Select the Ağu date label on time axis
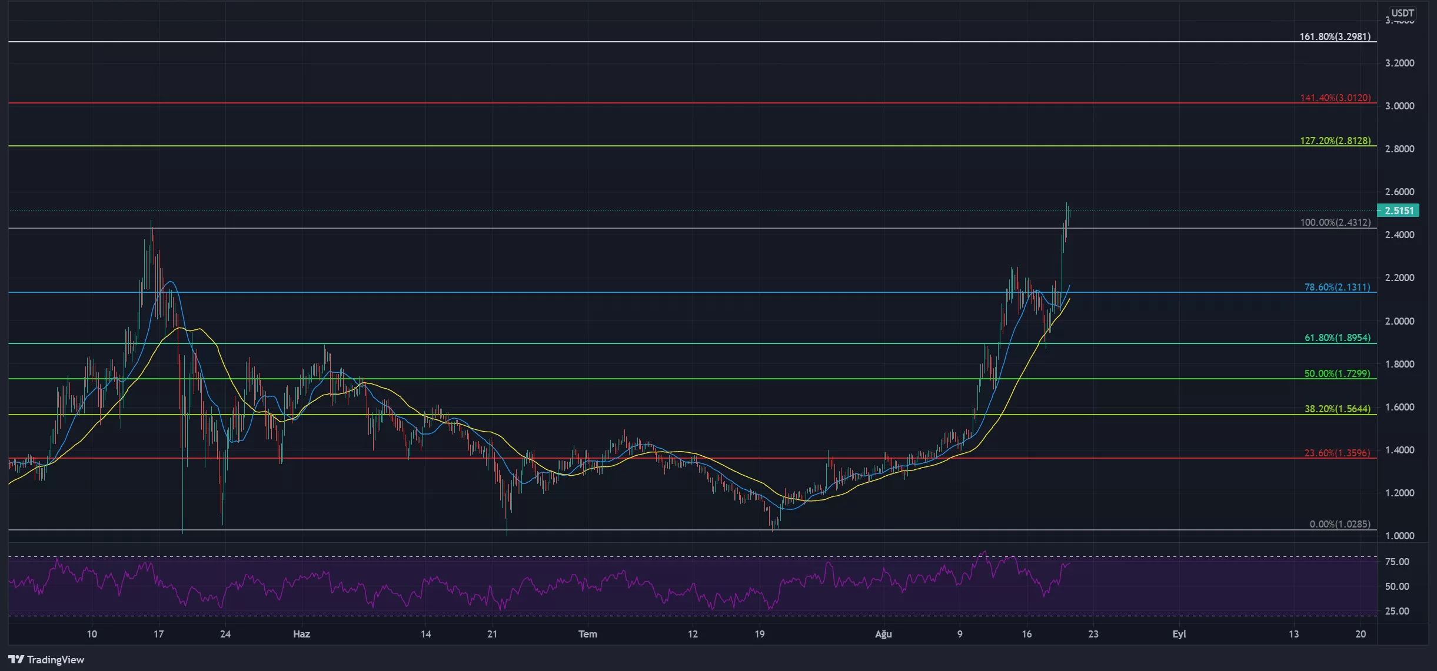 tap(883, 634)
